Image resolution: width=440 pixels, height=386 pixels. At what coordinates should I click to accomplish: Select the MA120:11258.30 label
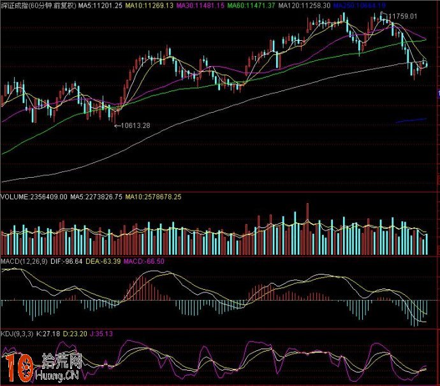[304, 5]
